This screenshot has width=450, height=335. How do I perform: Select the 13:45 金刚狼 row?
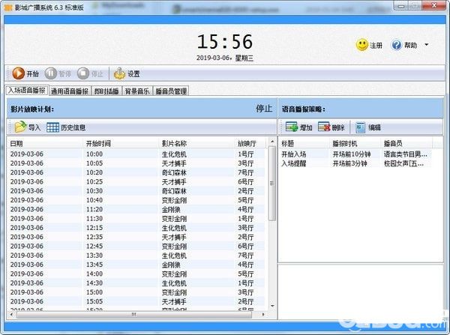point(136,265)
